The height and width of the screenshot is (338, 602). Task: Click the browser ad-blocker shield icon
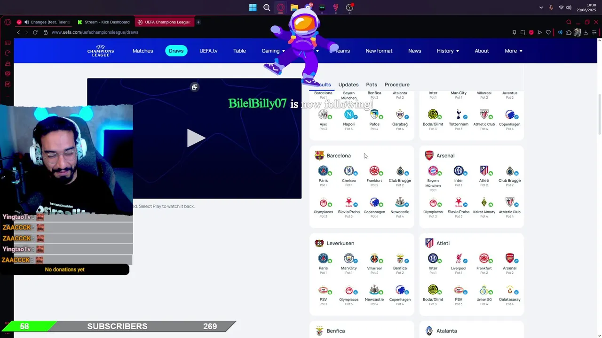point(531,32)
